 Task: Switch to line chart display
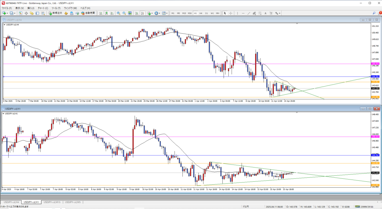[112, 13]
